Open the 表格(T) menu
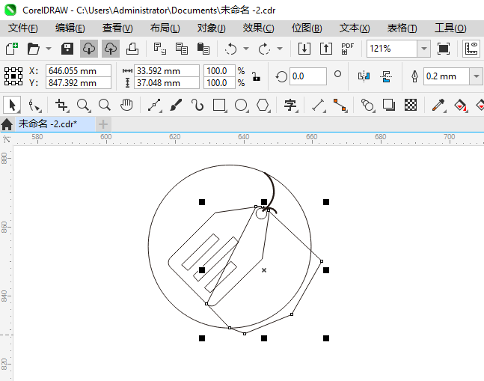 402,28
